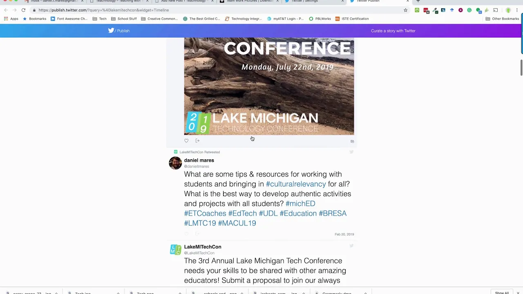The width and height of the screenshot is (523, 294).
Task: Click Curate a story with Twitter
Action: point(393,31)
